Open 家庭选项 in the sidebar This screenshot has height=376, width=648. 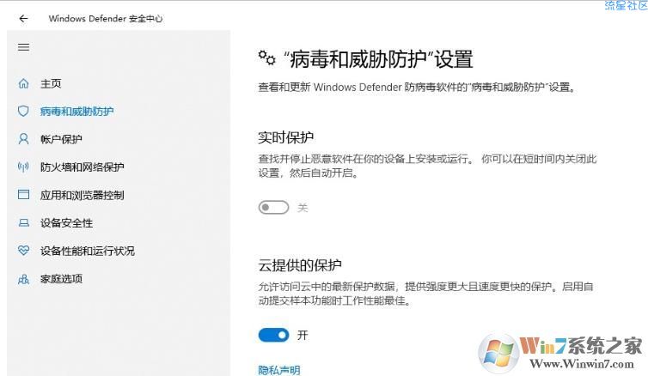(61, 279)
